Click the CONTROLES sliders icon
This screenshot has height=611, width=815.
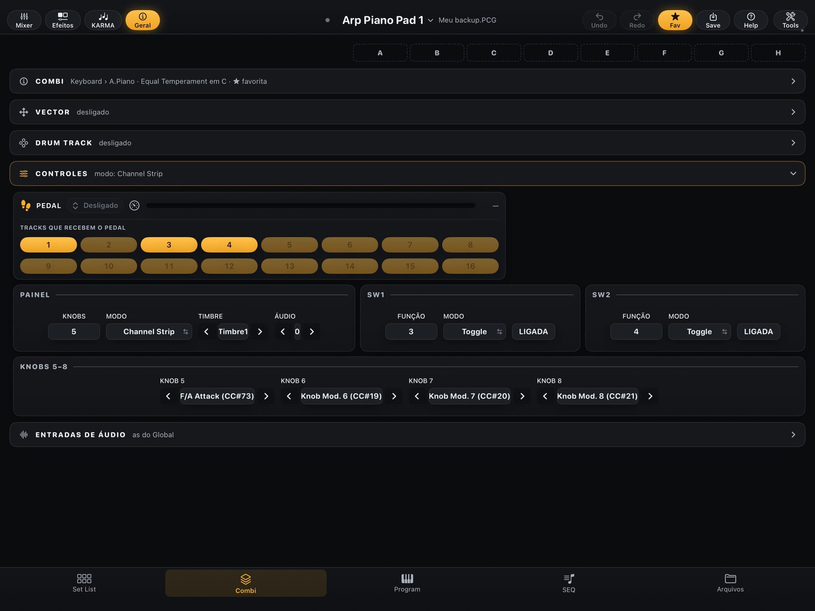24,174
